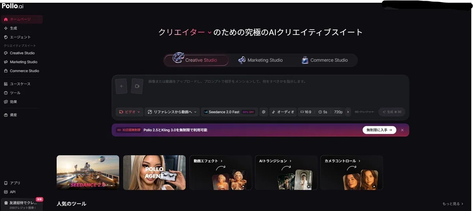Click the Pollo.ai logo
This screenshot has height=211, width=473.
[x=13, y=6]
